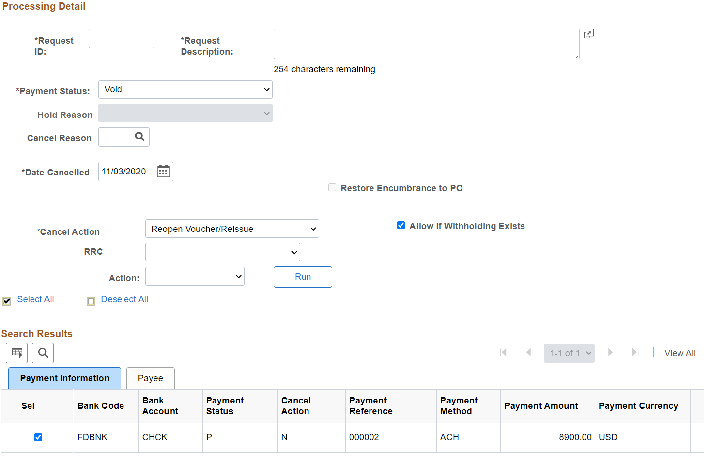Expand the Action dropdown
Image resolution: width=709 pixels, height=461 pixels.
(194, 276)
